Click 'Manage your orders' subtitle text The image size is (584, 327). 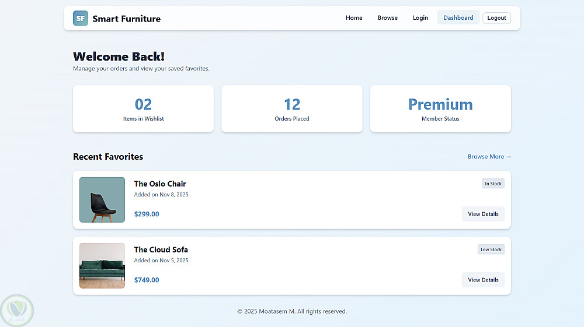coord(141,68)
